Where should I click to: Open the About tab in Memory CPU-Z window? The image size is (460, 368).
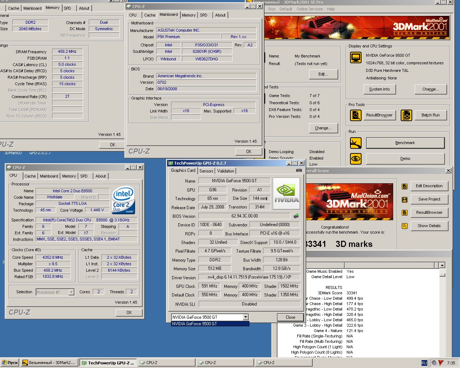(x=84, y=8)
